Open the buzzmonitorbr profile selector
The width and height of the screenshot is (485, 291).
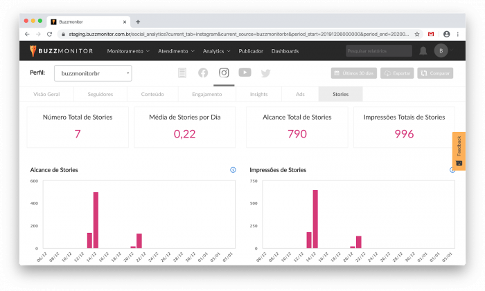(x=93, y=73)
